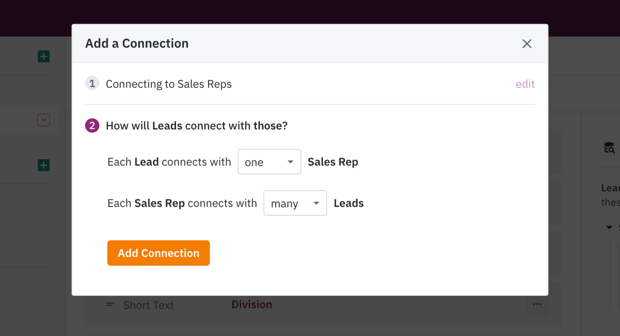Open the 'one' connection dropdown for Lead
This screenshot has height=336, width=620.
pyautogui.click(x=269, y=162)
